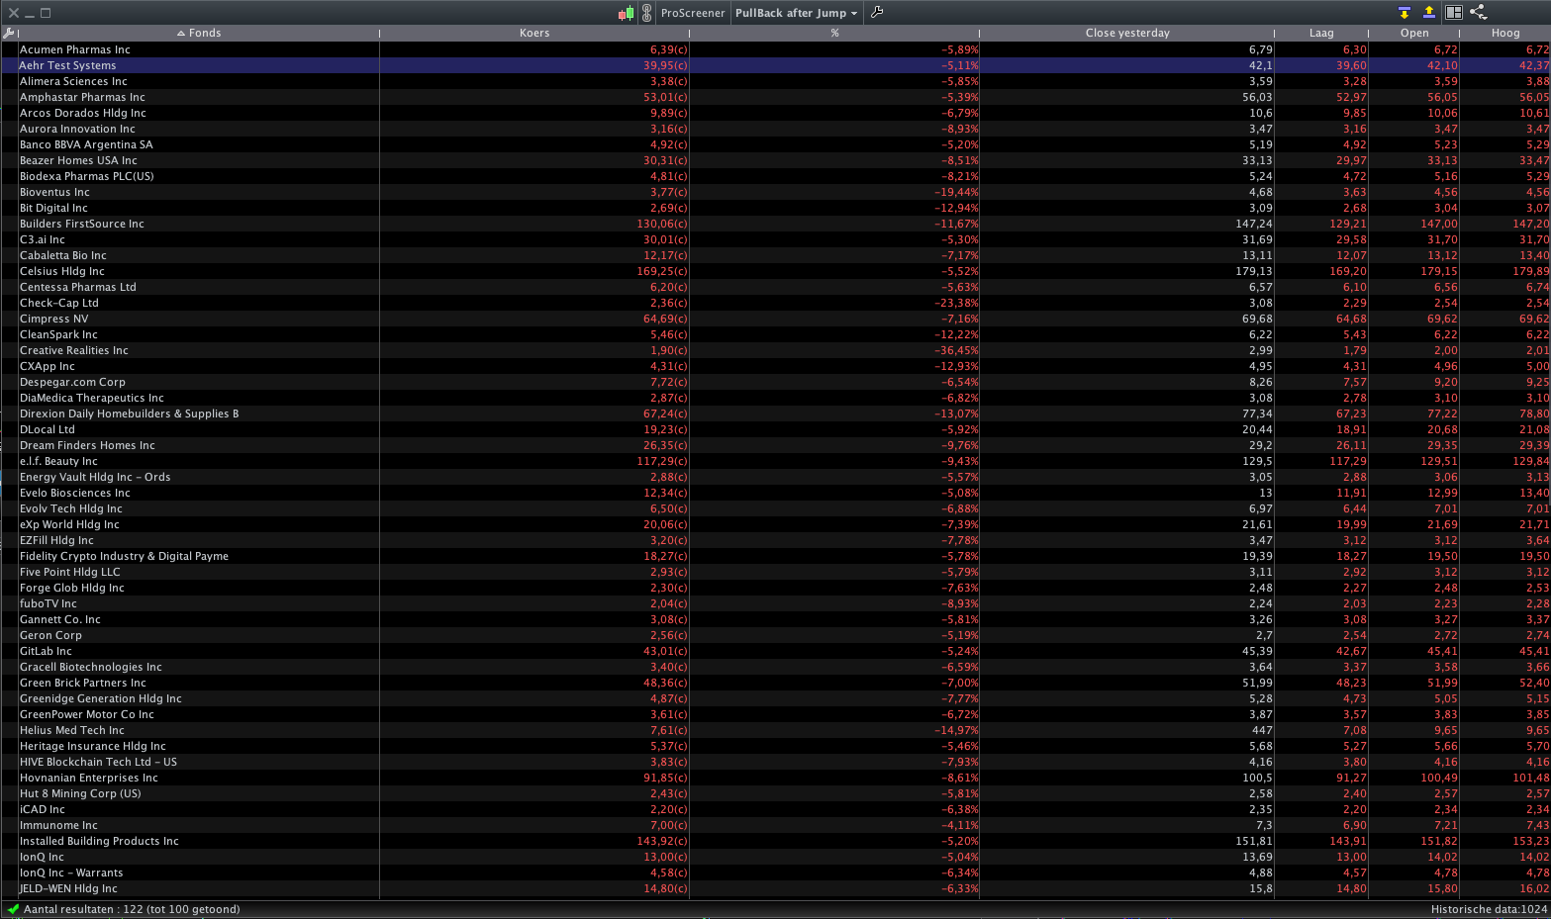Select the Celsius Hldg Inc row
Viewport: 1551px width, 919px height.
775,271
